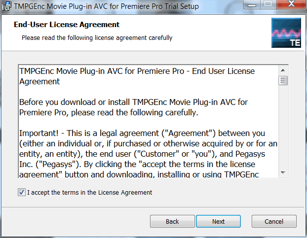Click the 'Before you download or install' paragraph
This screenshot has width=307, height=238.
point(133,107)
